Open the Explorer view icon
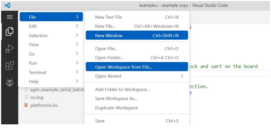 click(x=9, y=31)
